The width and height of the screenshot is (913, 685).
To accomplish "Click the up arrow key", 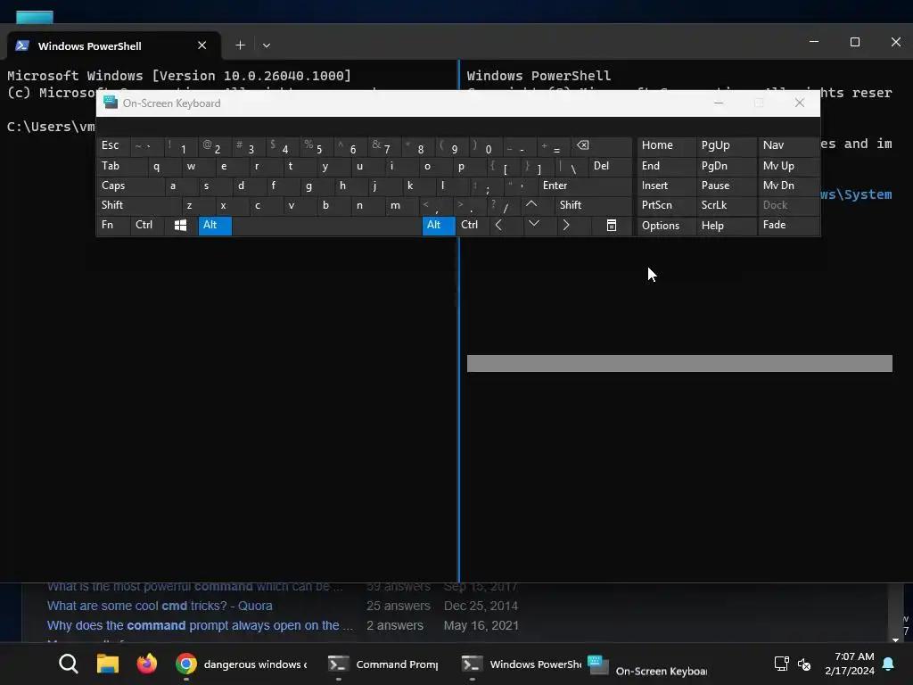I will (531, 204).
